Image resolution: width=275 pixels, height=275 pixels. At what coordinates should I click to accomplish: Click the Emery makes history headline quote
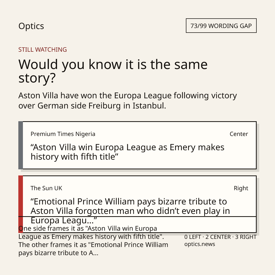[x=127, y=152]
